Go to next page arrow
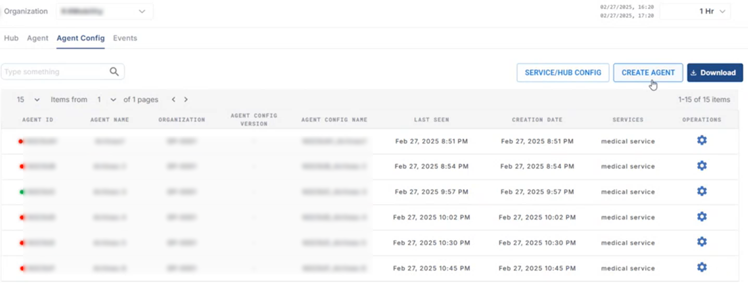Image resolution: width=748 pixels, height=283 pixels. pyautogui.click(x=186, y=99)
